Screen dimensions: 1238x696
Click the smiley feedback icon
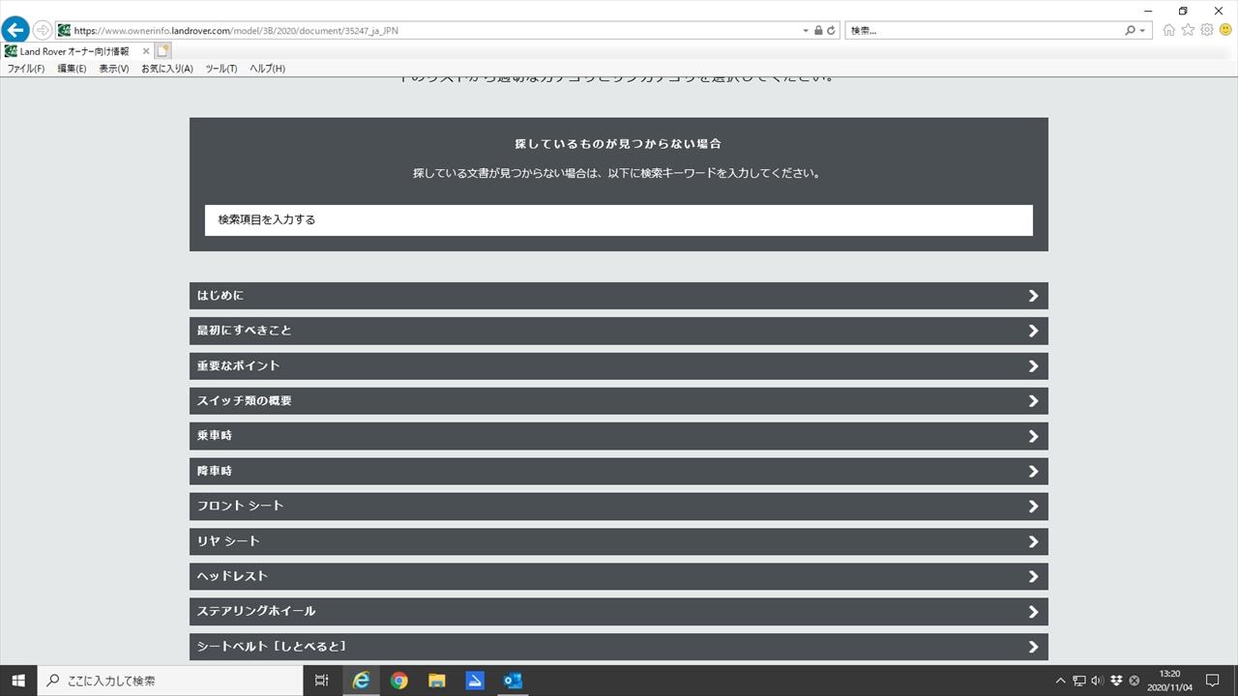(x=1225, y=30)
